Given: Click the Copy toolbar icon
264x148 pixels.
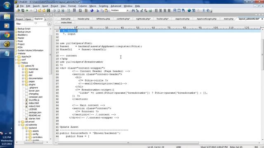Looking at the screenshot, I should click(x=102, y=11).
